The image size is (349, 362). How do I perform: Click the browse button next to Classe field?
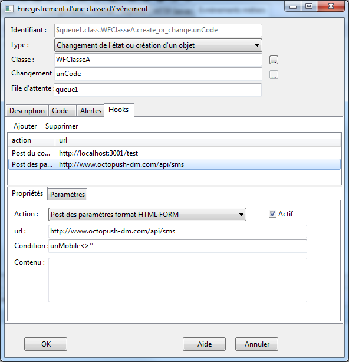coord(274,60)
